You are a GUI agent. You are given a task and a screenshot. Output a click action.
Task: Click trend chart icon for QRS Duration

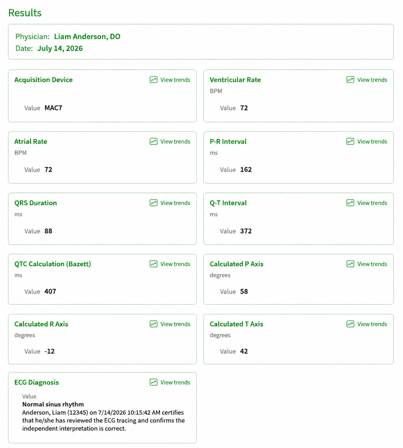click(x=153, y=203)
